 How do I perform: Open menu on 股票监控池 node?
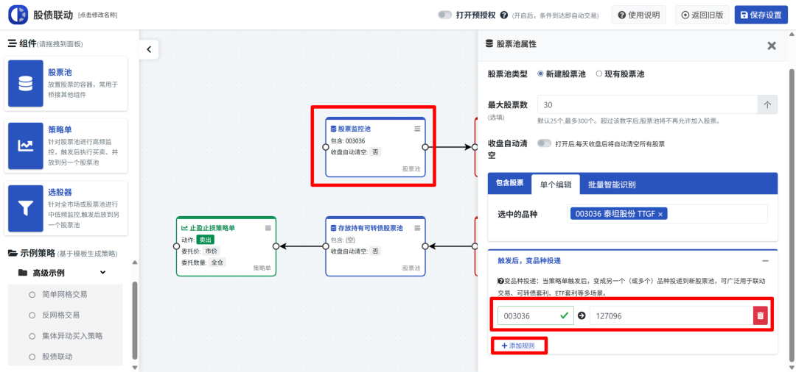[x=417, y=129]
